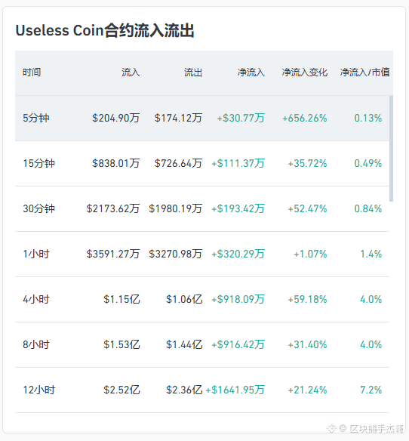
Task: Click the 净流入变化 column header
Action: (305, 72)
